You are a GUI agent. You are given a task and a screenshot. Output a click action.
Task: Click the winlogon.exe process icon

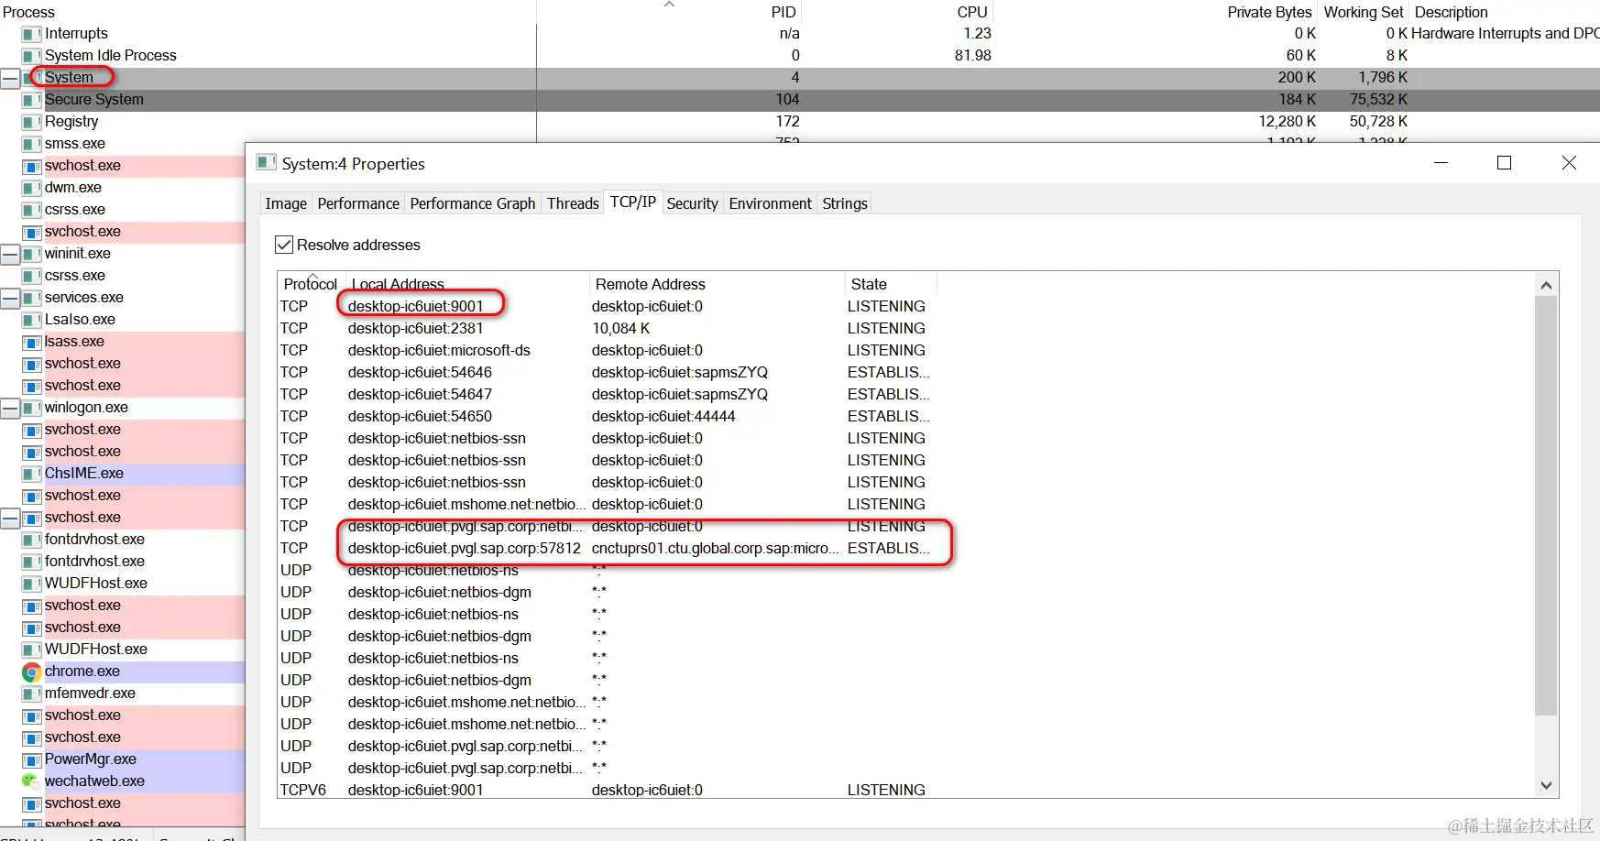(32, 408)
